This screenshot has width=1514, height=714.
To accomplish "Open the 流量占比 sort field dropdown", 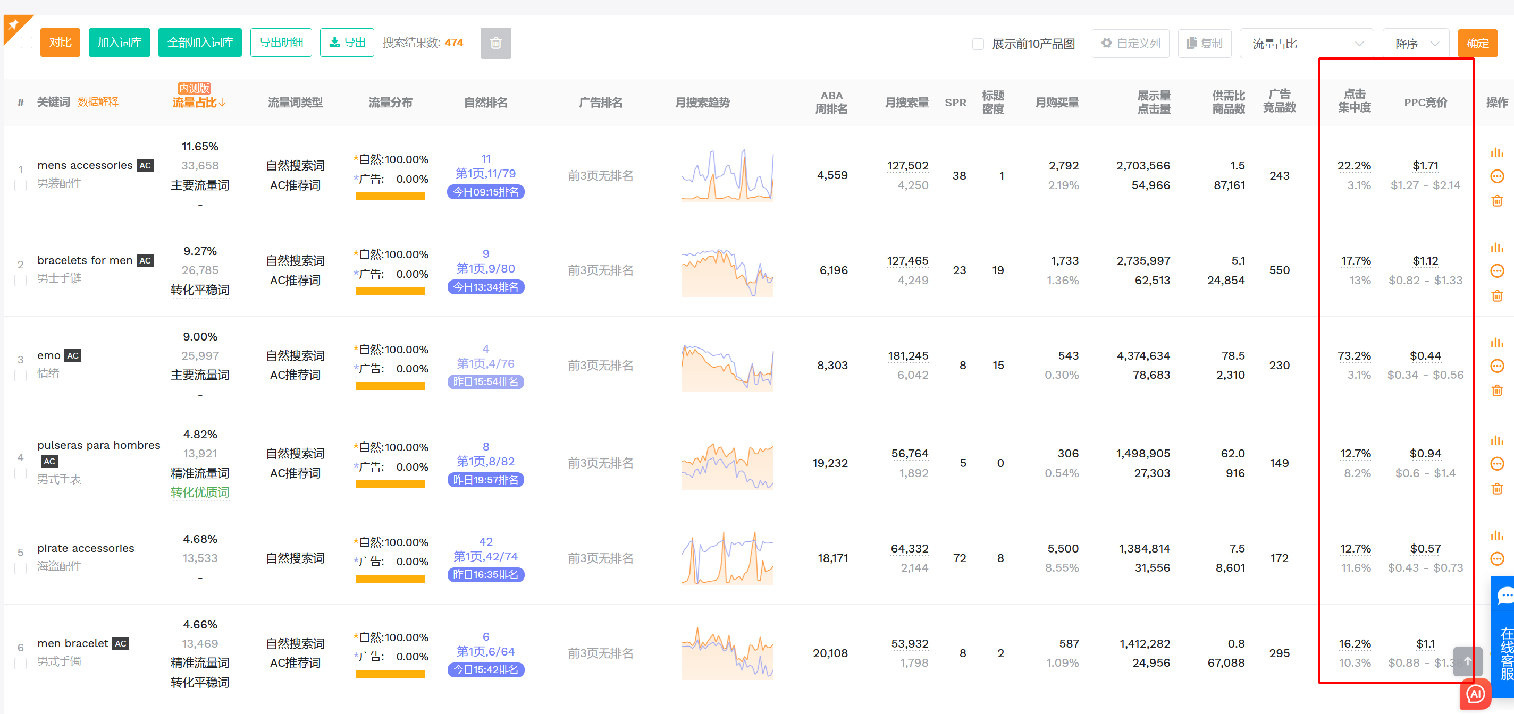I will coord(1306,44).
